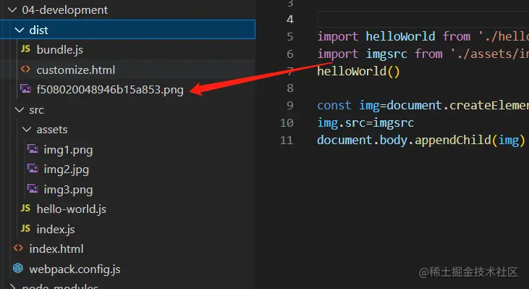Screen dimensions: 529x289
Task: Click the image icon next to img1.png
Action: pyautogui.click(x=33, y=149)
